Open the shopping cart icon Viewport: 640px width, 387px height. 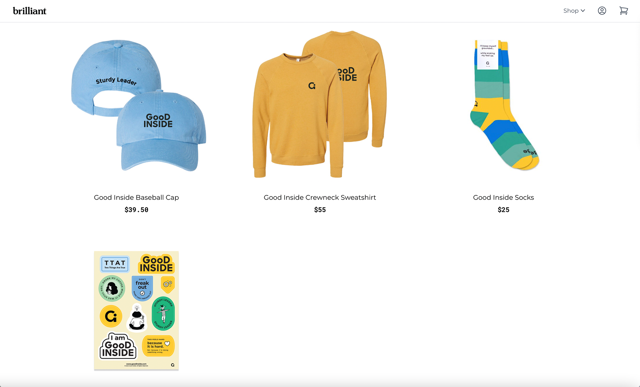623,11
